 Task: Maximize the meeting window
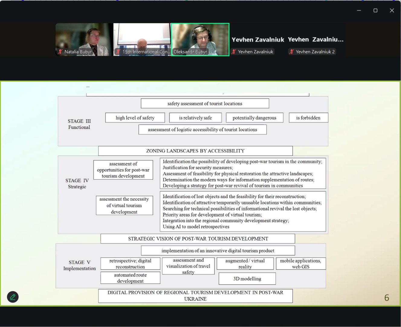tap(375, 11)
